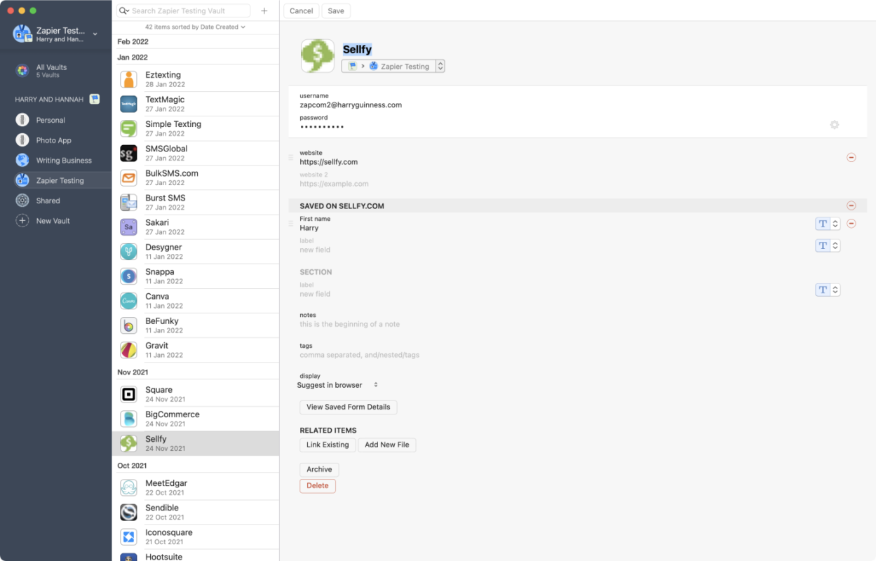Select the Shared vault
The width and height of the screenshot is (876, 561).
56,201
